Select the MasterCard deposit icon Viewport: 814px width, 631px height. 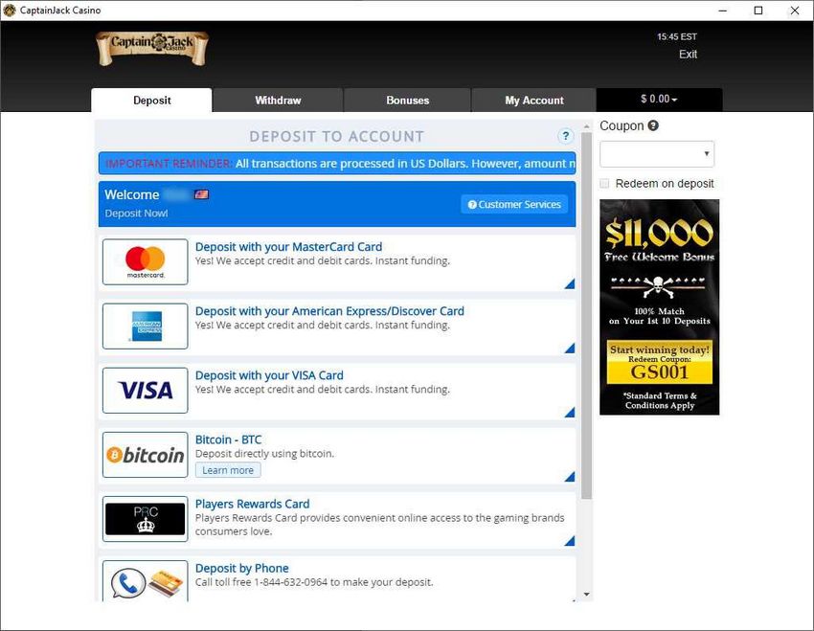145,260
